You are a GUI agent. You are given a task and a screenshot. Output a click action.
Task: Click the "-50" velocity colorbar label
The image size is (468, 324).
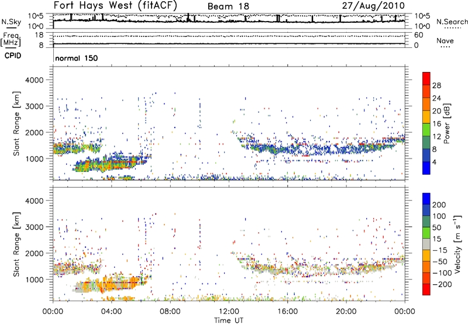point(440,261)
